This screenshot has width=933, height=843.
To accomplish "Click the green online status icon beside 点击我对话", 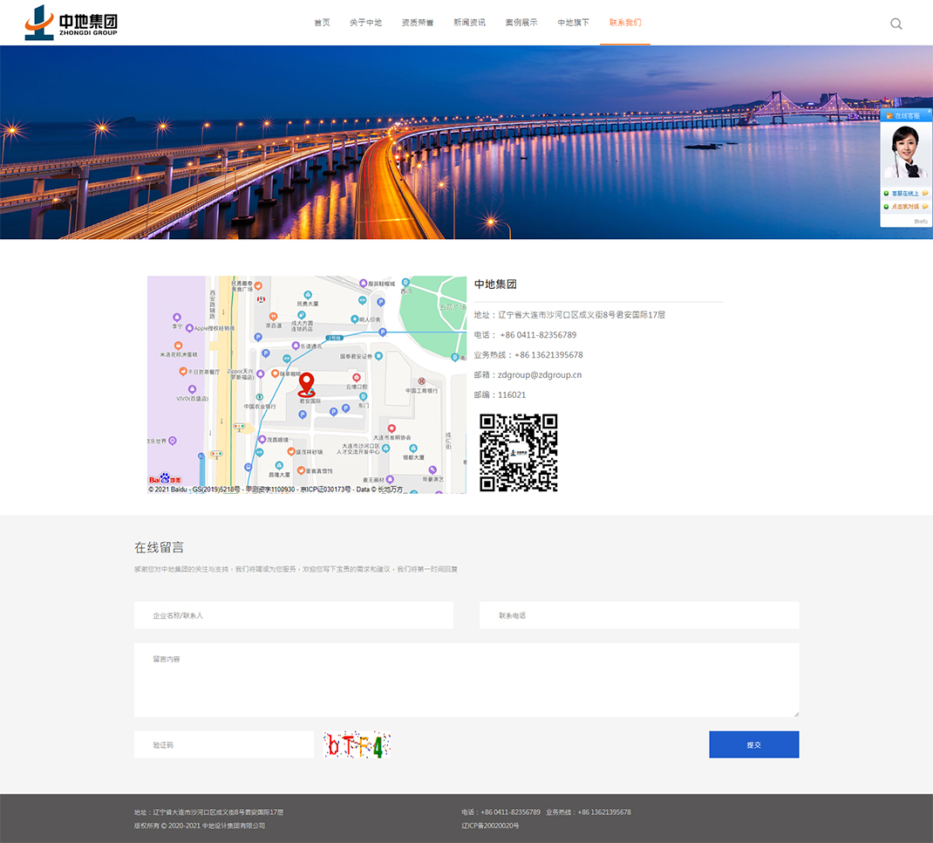I will pyautogui.click(x=886, y=207).
